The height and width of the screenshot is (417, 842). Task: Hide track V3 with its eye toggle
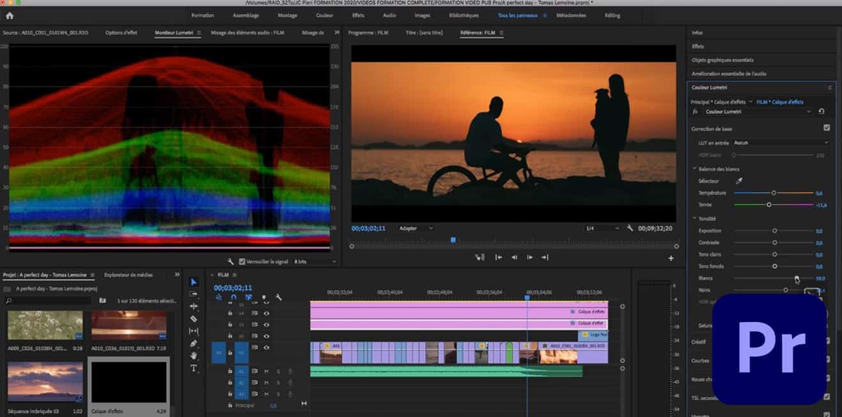pyautogui.click(x=266, y=324)
